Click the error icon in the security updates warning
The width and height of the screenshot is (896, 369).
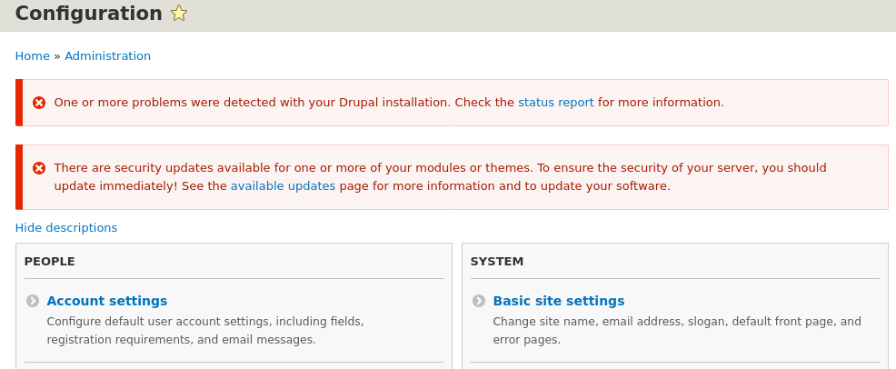39,168
